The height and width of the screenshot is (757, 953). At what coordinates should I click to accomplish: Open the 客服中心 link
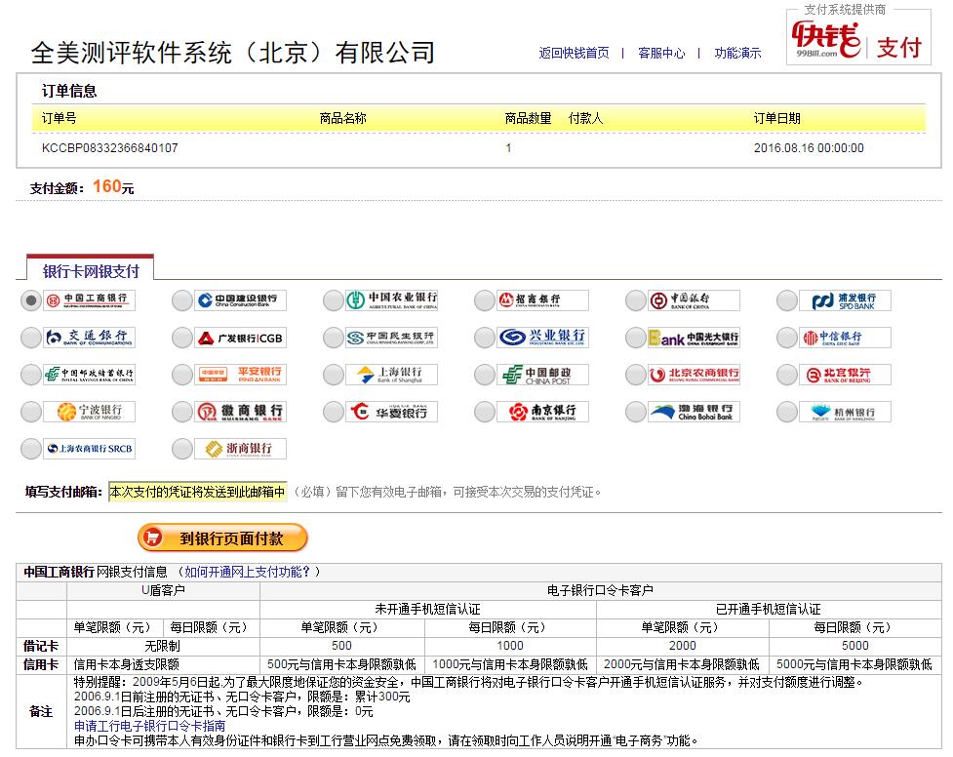(661, 53)
